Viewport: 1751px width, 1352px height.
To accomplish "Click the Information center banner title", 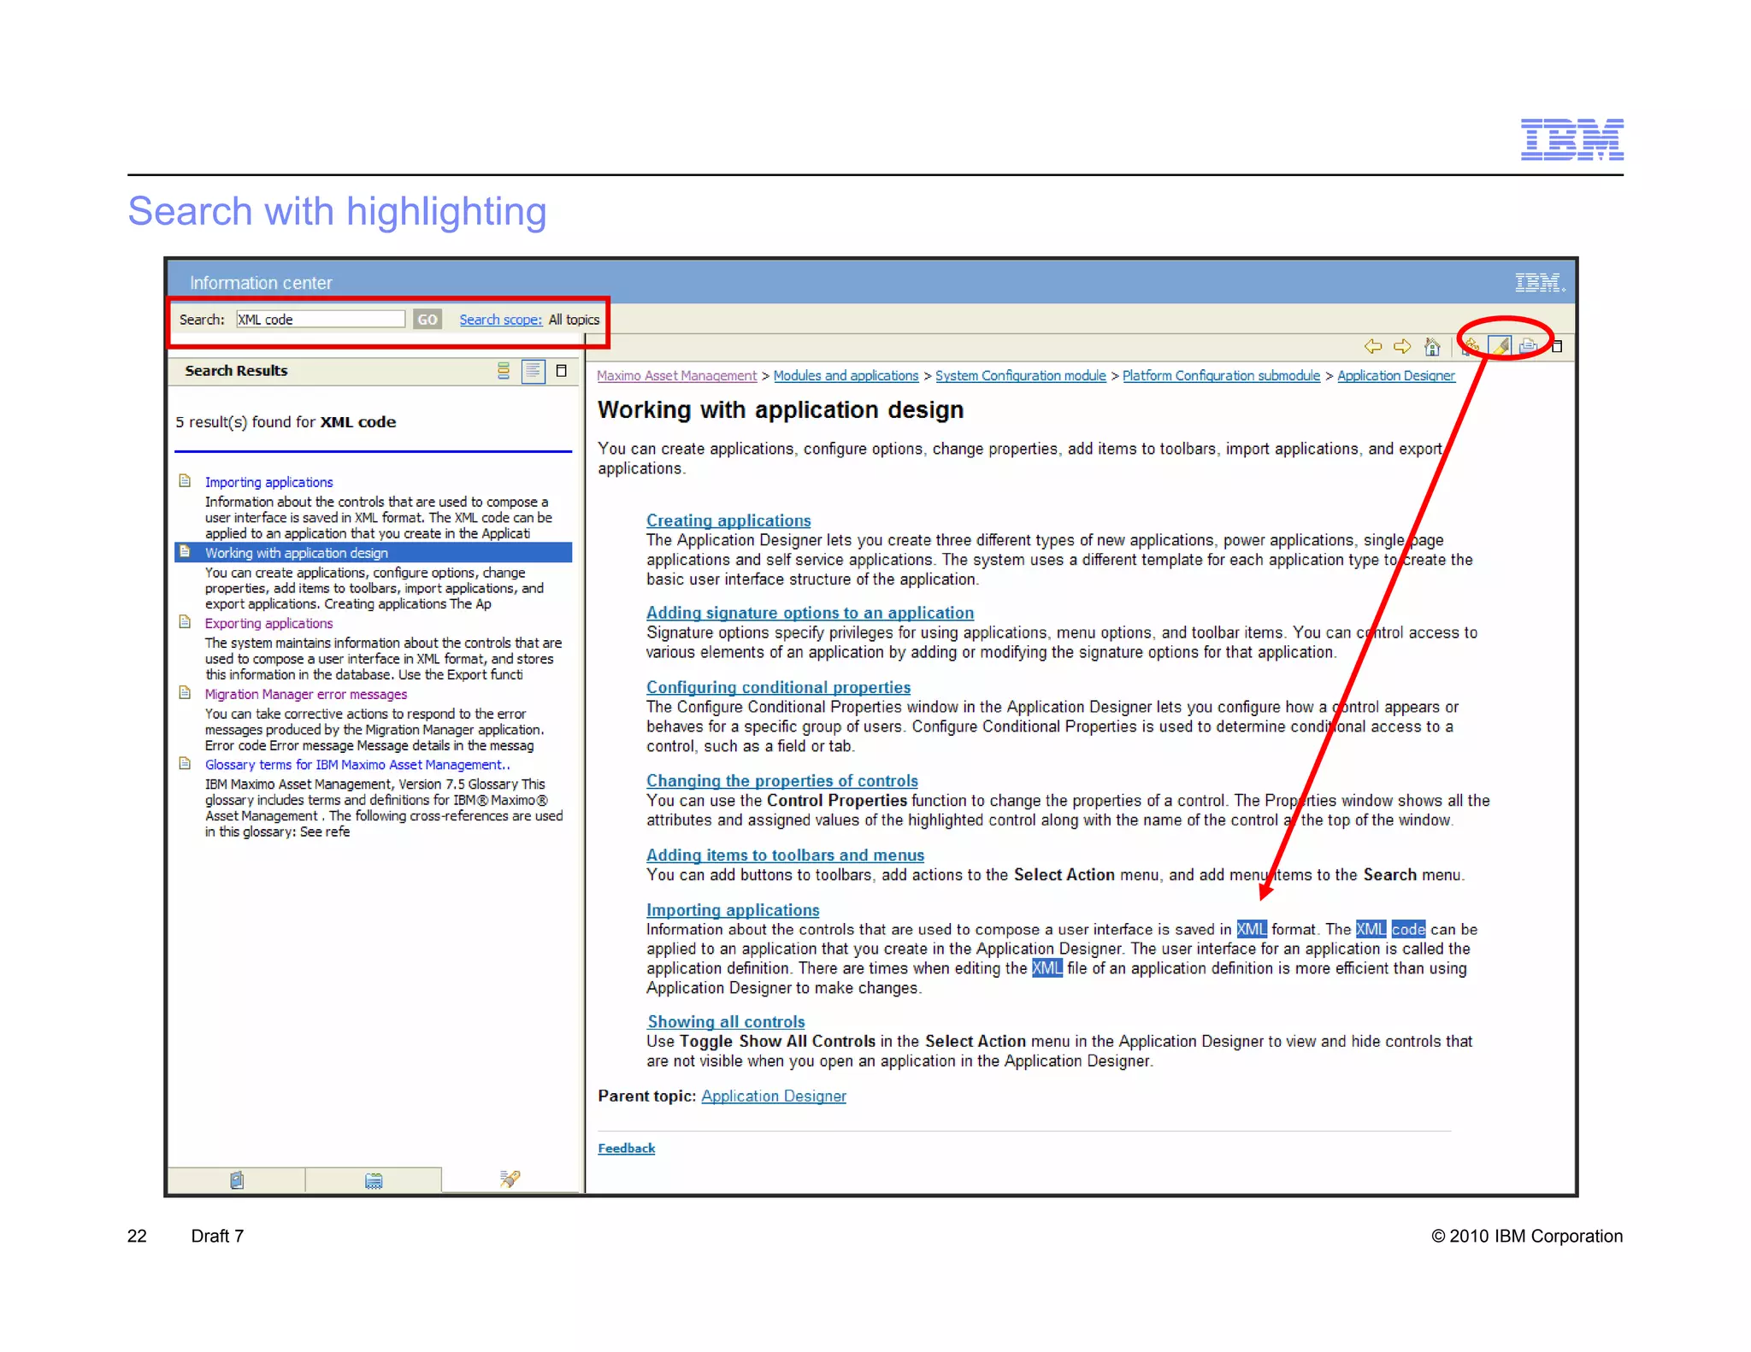I will 261,283.
